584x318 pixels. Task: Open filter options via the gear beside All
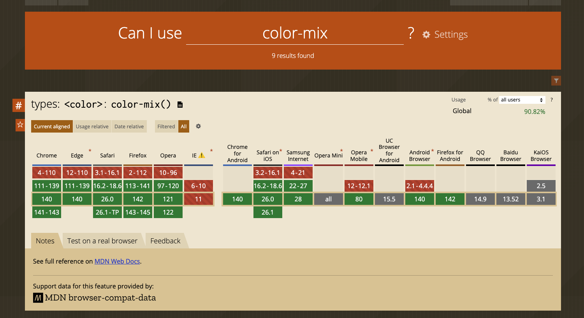pos(199,126)
